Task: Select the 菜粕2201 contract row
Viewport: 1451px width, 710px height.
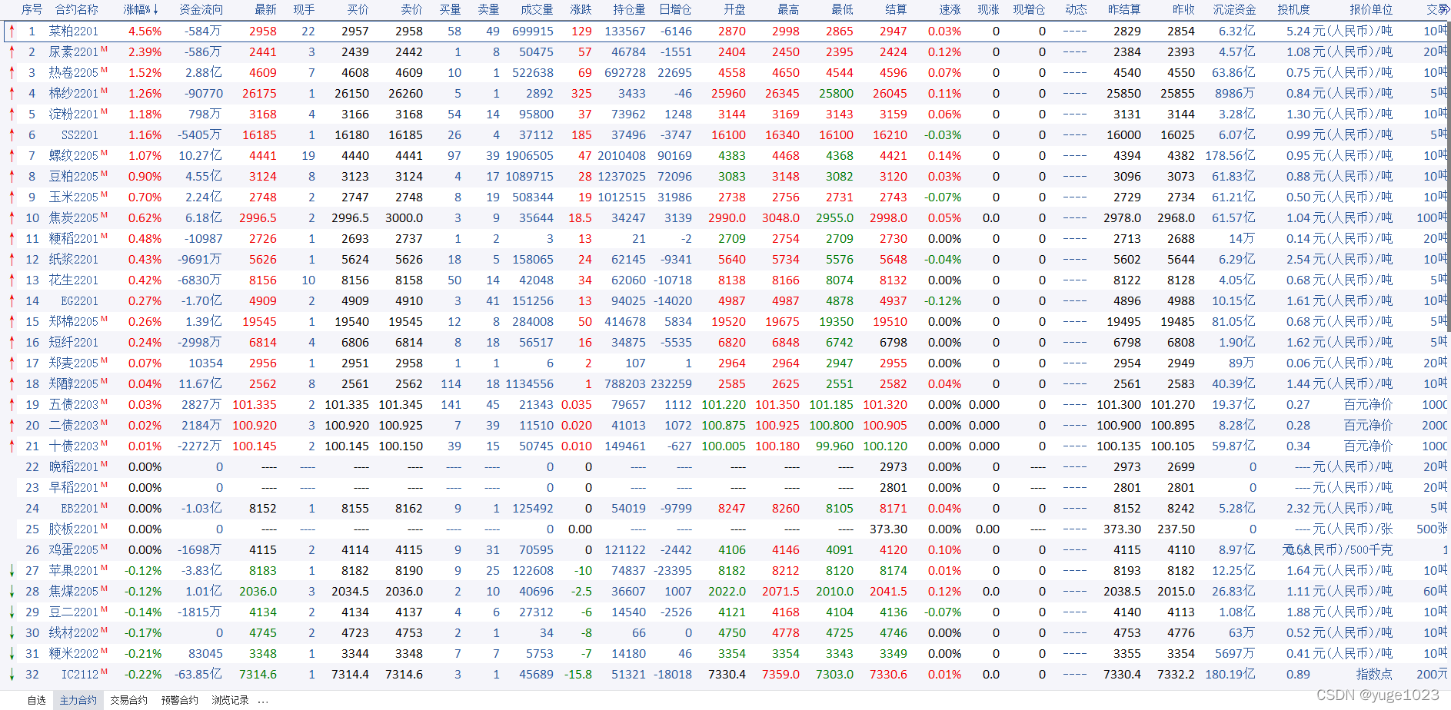Action: point(725,32)
